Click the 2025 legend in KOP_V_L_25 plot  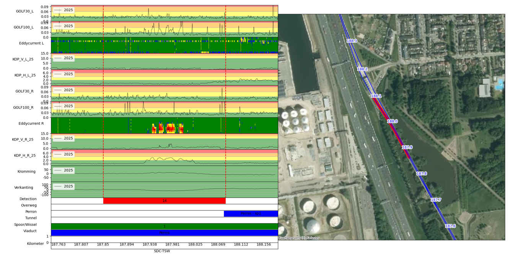pyautogui.click(x=63, y=58)
